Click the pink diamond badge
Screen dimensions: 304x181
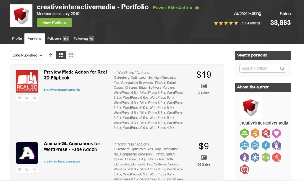(276, 133)
